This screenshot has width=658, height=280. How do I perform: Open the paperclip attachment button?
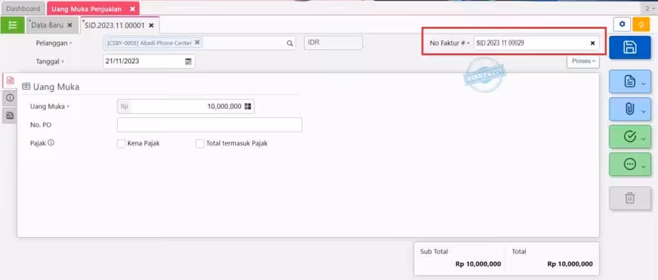630,109
